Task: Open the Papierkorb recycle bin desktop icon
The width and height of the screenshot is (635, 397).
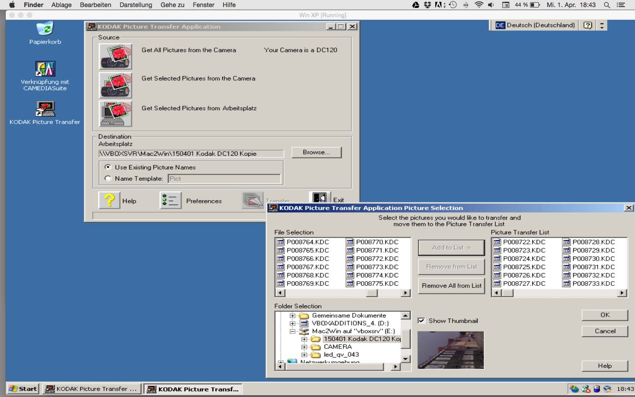Action: pyautogui.click(x=45, y=29)
